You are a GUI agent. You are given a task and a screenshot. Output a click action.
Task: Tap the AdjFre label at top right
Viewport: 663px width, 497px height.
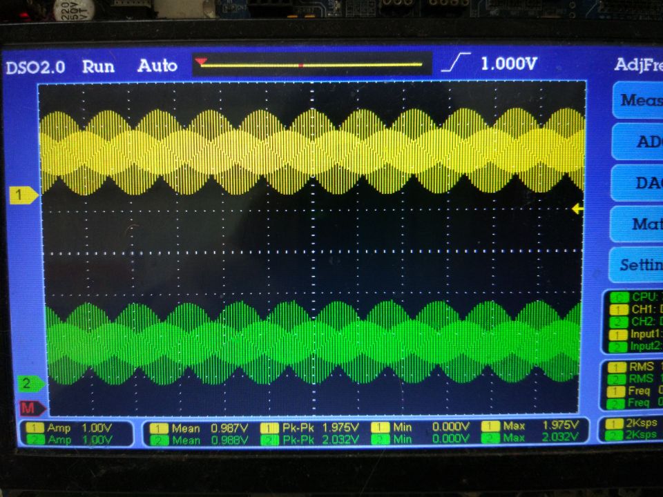tap(638, 65)
